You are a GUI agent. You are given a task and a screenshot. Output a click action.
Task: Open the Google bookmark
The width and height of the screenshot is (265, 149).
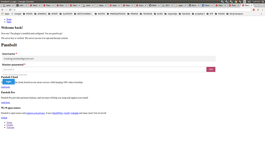(x=16, y=14)
